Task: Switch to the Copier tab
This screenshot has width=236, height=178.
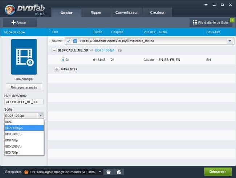Action: (x=66, y=13)
